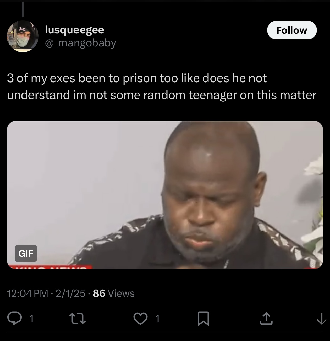330x341 pixels.
Task: Tap the reply count number 1
Action: pyautogui.click(x=31, y=319)
